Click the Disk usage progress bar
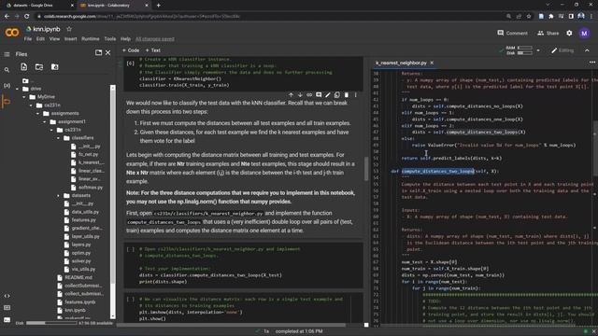 pos(51,323)
